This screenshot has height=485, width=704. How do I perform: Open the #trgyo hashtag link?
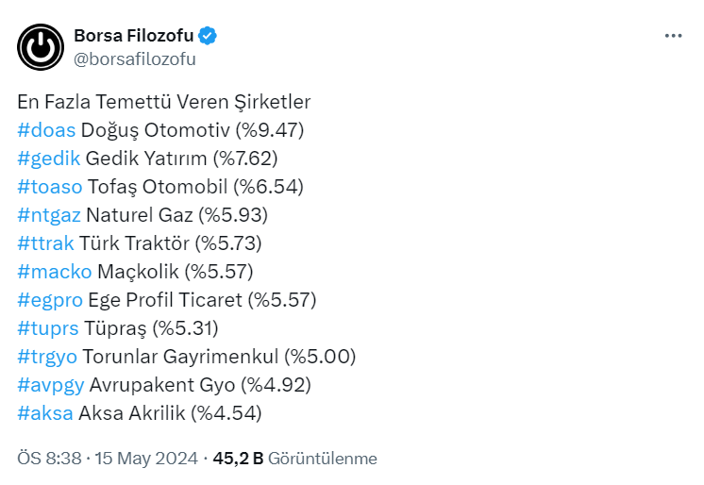pos(47,357)
